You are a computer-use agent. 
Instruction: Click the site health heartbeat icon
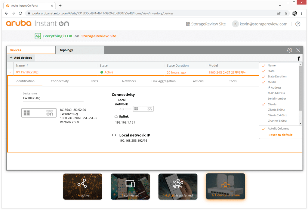click(x=38, y=36)
